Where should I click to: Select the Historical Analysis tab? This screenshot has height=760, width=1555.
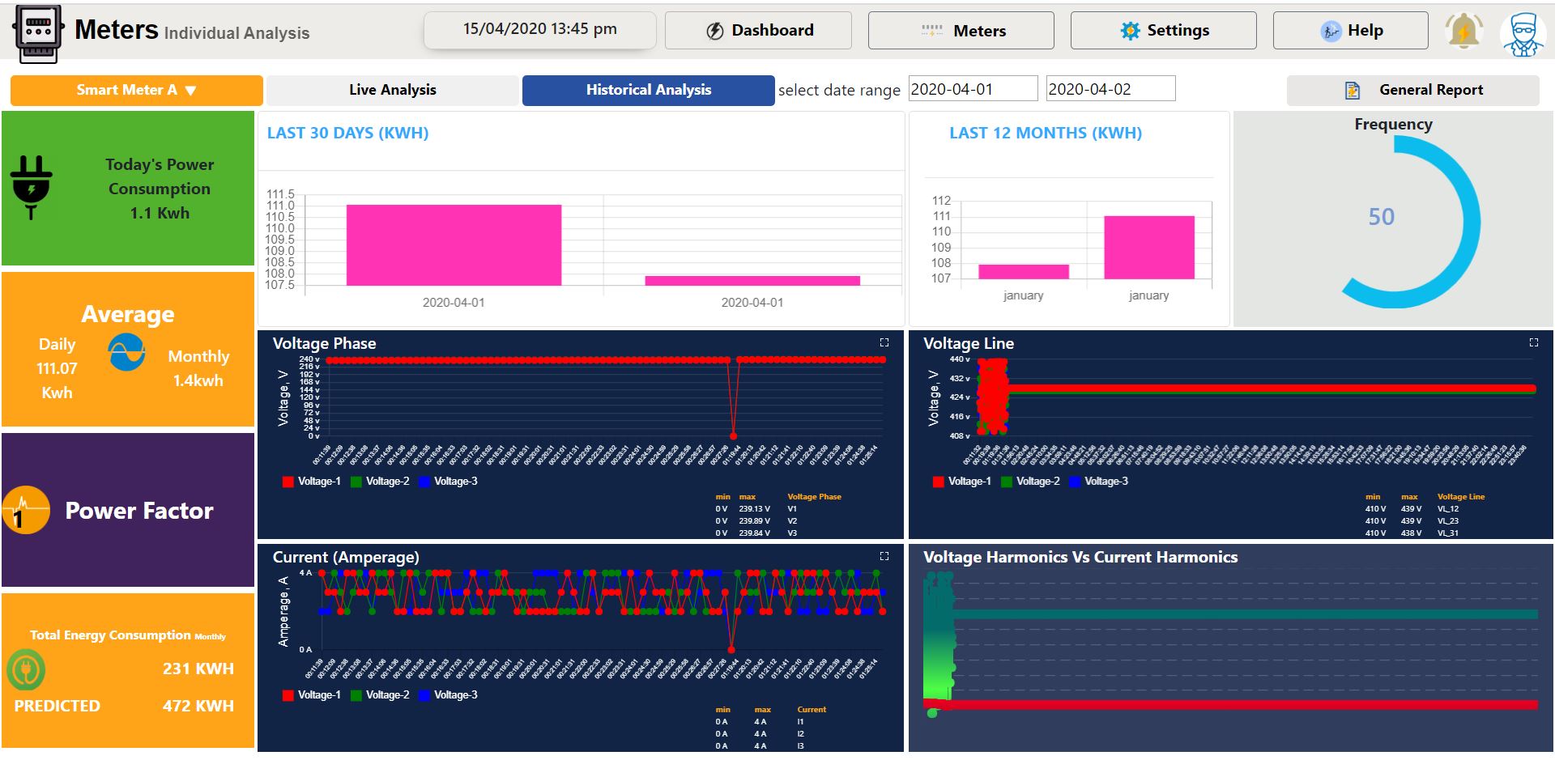click(x=648, y=91)
